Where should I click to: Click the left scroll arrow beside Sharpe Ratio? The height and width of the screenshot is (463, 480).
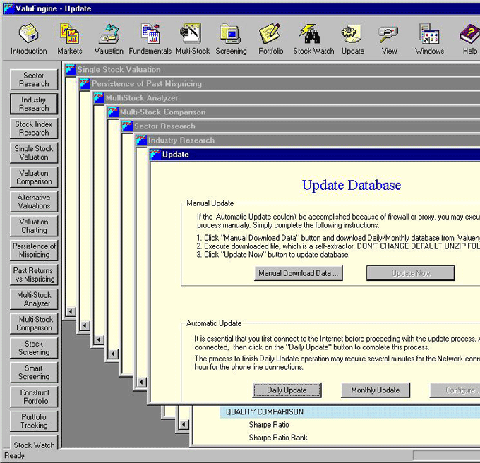point(184,424)
